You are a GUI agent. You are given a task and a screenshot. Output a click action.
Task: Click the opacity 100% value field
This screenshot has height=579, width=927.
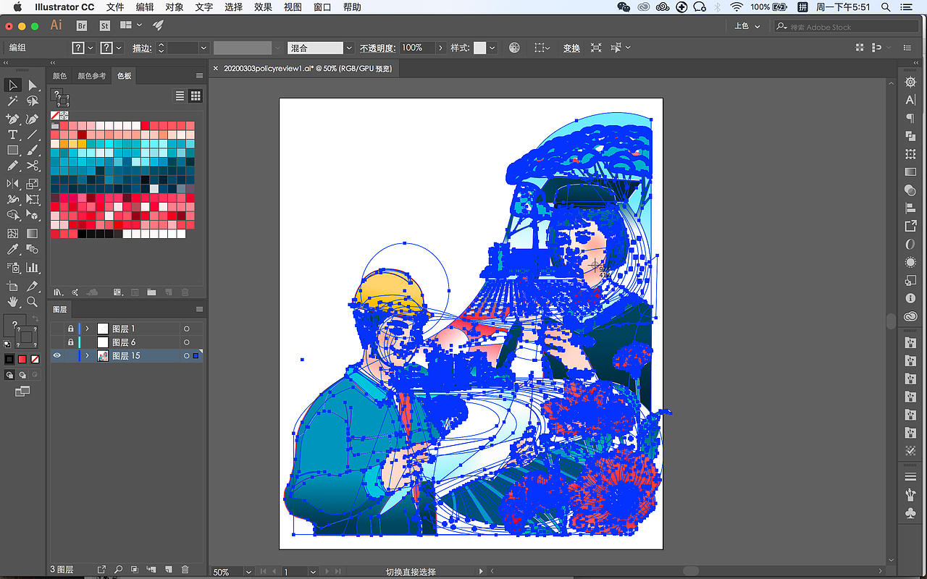417,48
